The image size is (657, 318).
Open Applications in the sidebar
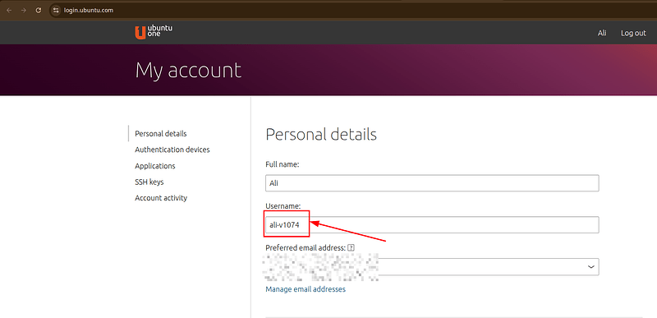tap(155, 166)
